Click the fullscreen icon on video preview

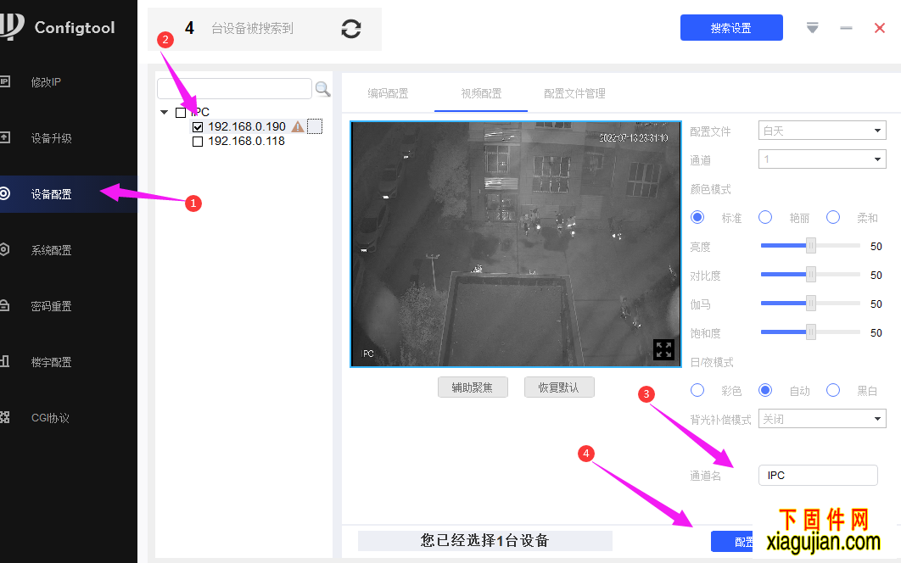[x=663, y=349]
